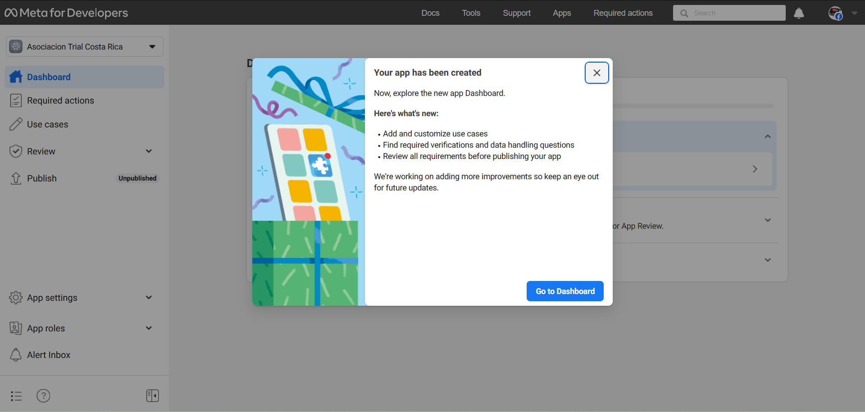Open Docs in top navigation
The height and width of the screenshot is (412, 865).
[430, 13]
